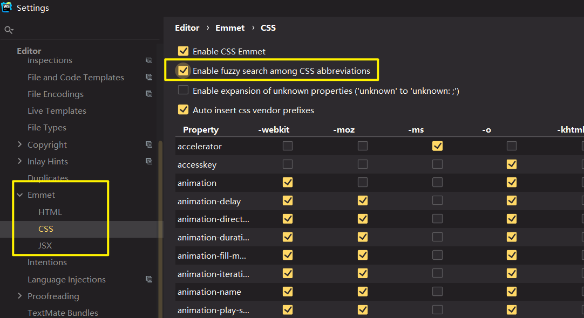Select the animation-iterati... property row
This screenshot has height=318, width=584.
click(379, 274)
